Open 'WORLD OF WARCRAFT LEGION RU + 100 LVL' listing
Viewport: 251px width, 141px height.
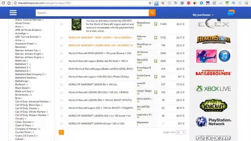(93, 85)
